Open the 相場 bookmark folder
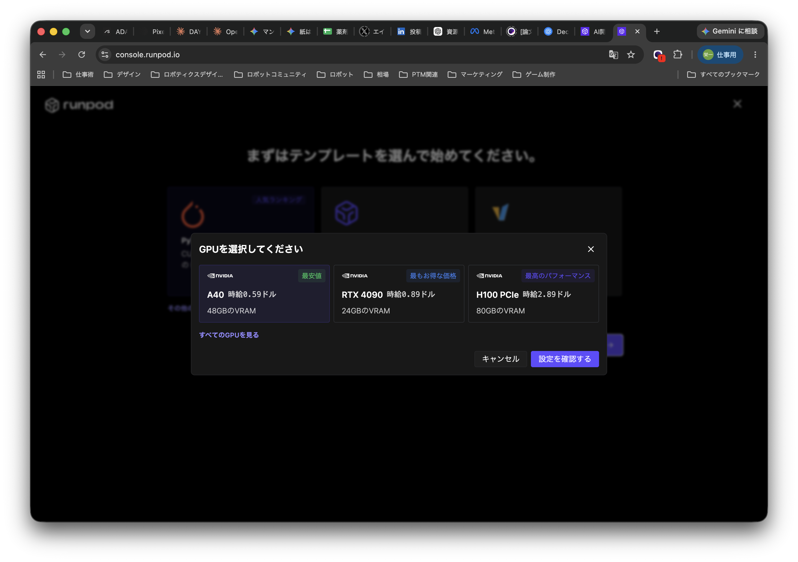Image resolution: width=798 pixels, height=562 pixels. click(376, 74)
